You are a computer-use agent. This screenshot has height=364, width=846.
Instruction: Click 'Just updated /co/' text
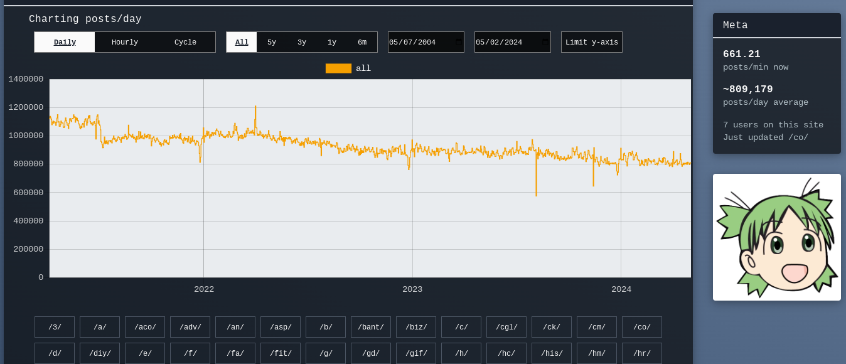(x=766, y=137)
